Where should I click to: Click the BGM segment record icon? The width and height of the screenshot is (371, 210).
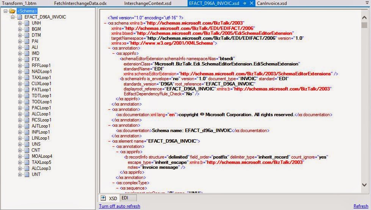coord(27,29)
